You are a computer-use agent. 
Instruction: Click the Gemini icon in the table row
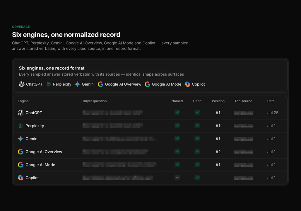point(20,139)
